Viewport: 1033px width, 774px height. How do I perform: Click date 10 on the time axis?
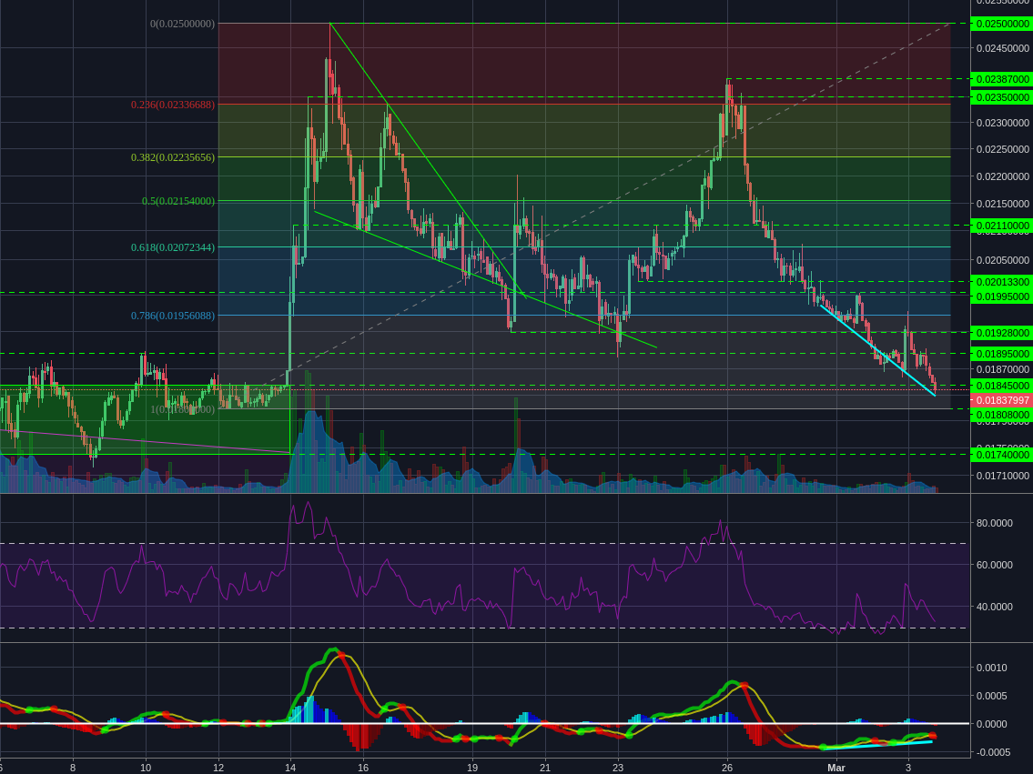(x=146, y=768)
